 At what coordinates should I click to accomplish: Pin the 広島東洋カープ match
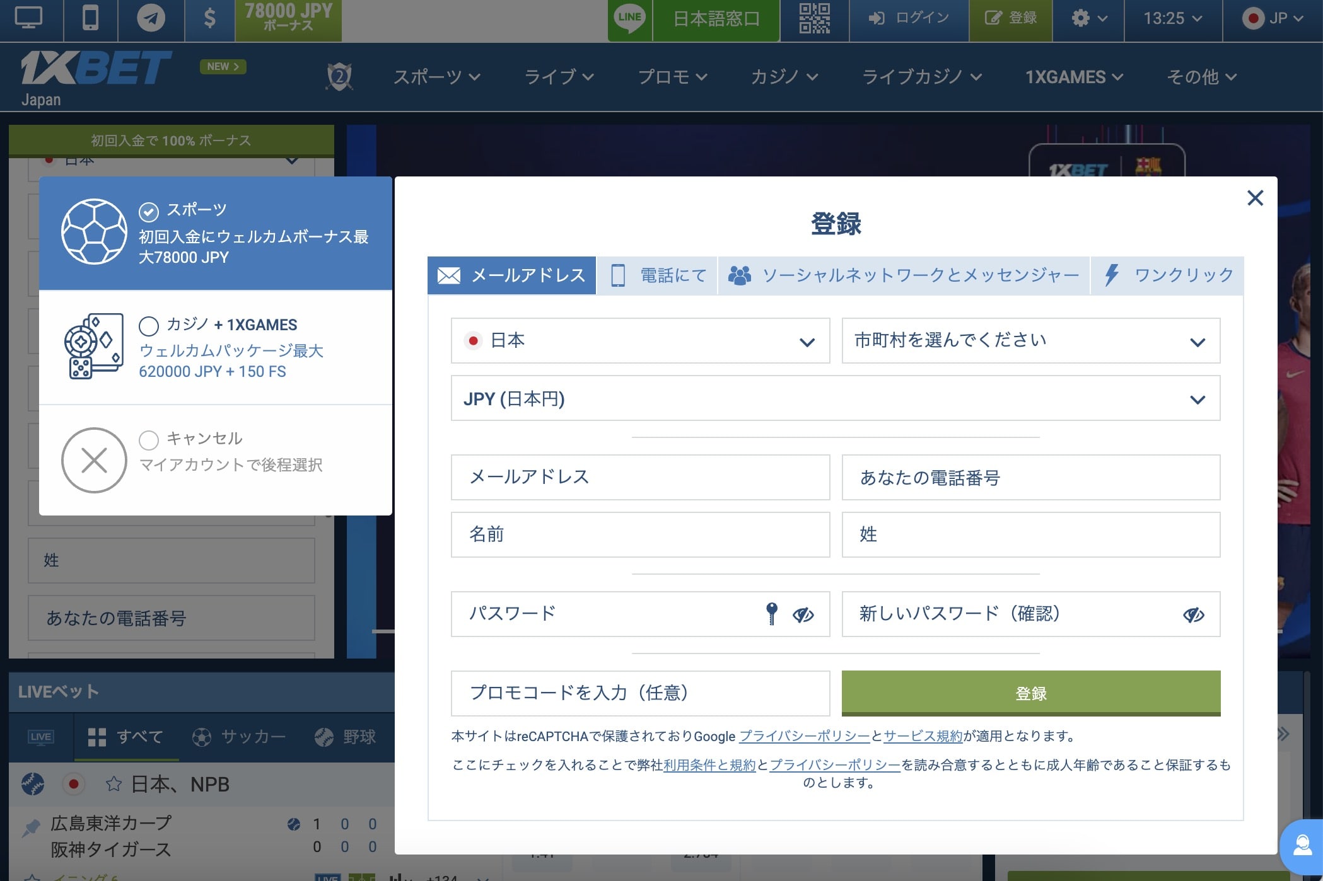(x=31, y=827)
